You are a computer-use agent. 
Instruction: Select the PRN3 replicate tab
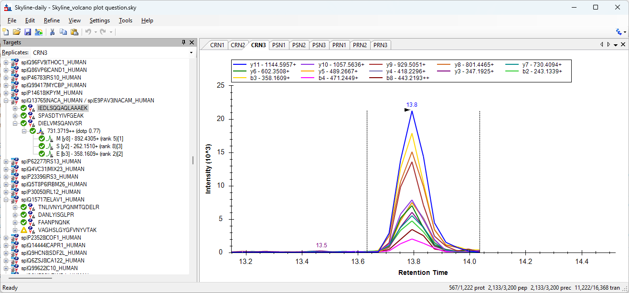(380, 45)
